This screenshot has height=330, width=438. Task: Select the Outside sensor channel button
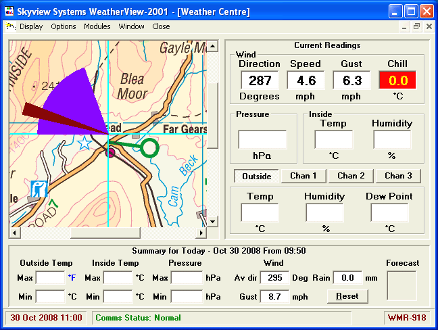click(x=256, y=176)
